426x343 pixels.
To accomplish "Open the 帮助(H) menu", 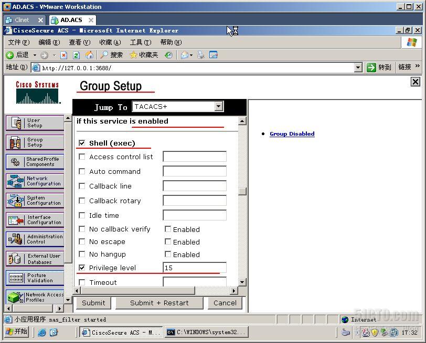I will 171,42.
